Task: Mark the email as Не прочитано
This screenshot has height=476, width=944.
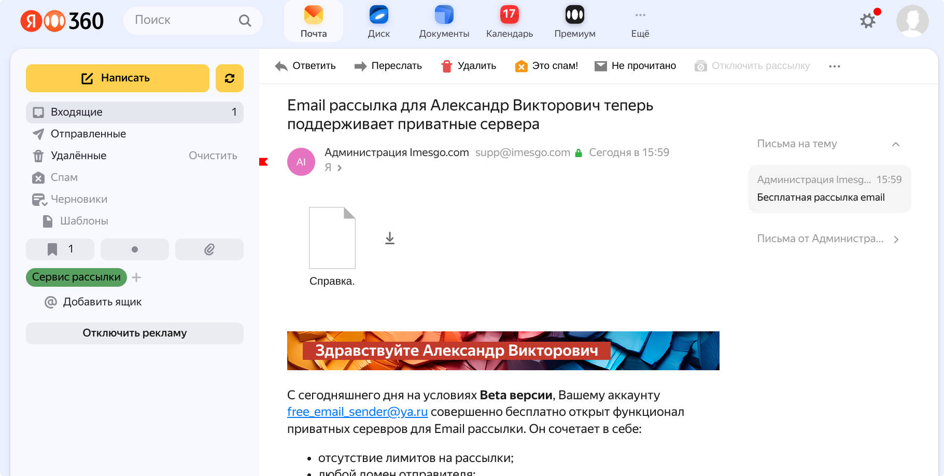Action: pyautogui.click(x=635, y=66)
